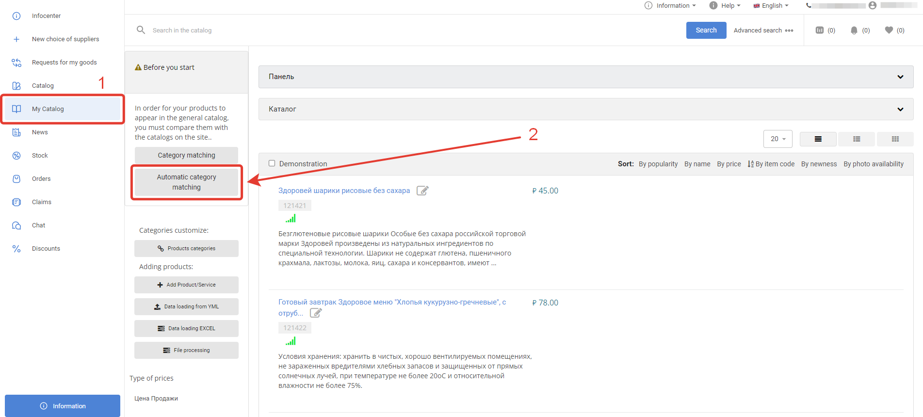
Task: Toggle the Demonstration checkbox
Action: [x=272, y=163]
